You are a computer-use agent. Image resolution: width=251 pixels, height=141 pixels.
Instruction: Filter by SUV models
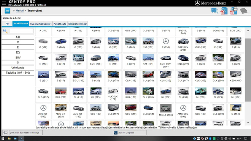click(18, 57)
